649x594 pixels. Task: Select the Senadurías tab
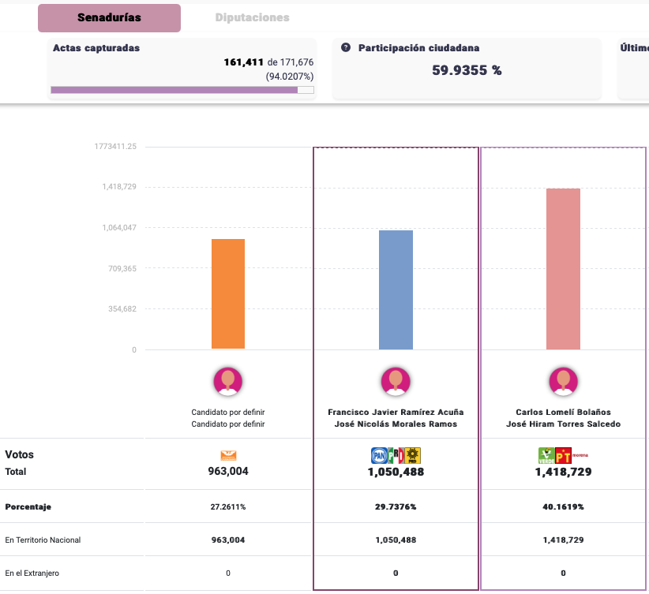pos(109,17)
